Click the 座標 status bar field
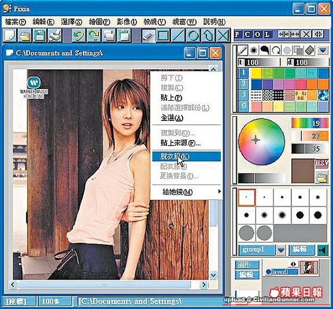333x309 pixels. [x=18, y=301]
